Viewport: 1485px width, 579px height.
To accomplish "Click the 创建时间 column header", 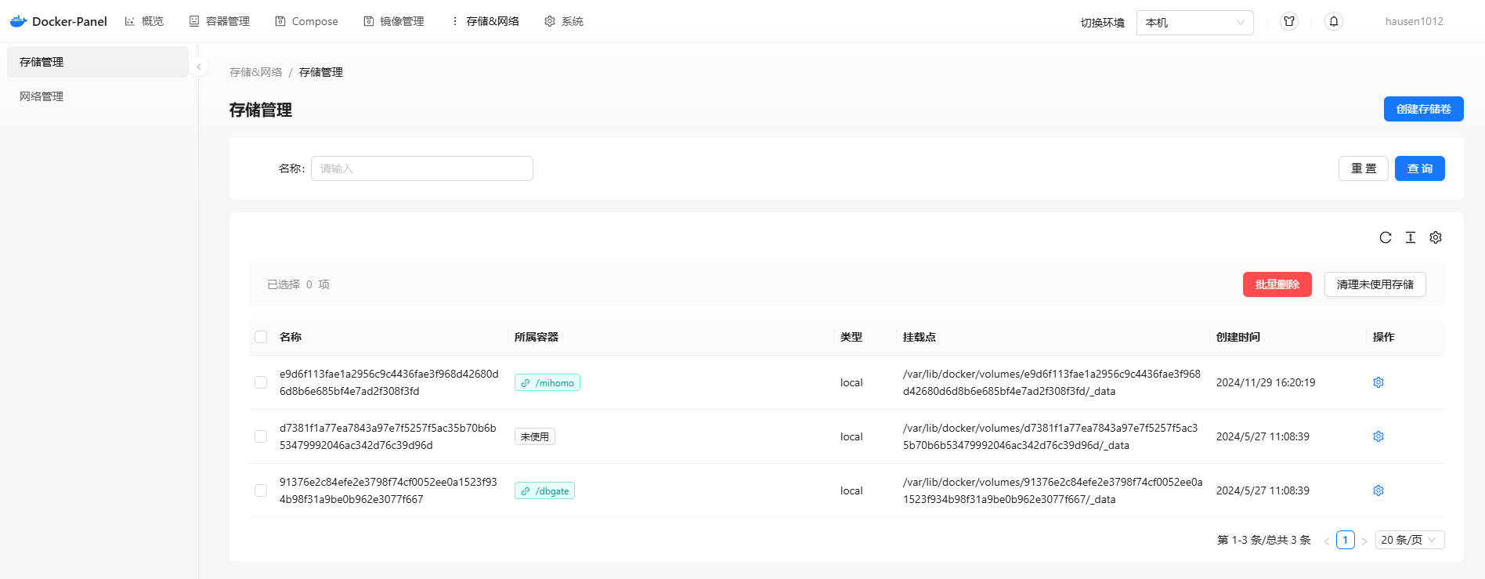I will pos(1238,337).
